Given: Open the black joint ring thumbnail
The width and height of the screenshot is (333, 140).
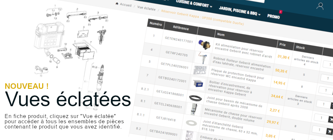Looking at the screenshot, I should (x=196, y=98).
